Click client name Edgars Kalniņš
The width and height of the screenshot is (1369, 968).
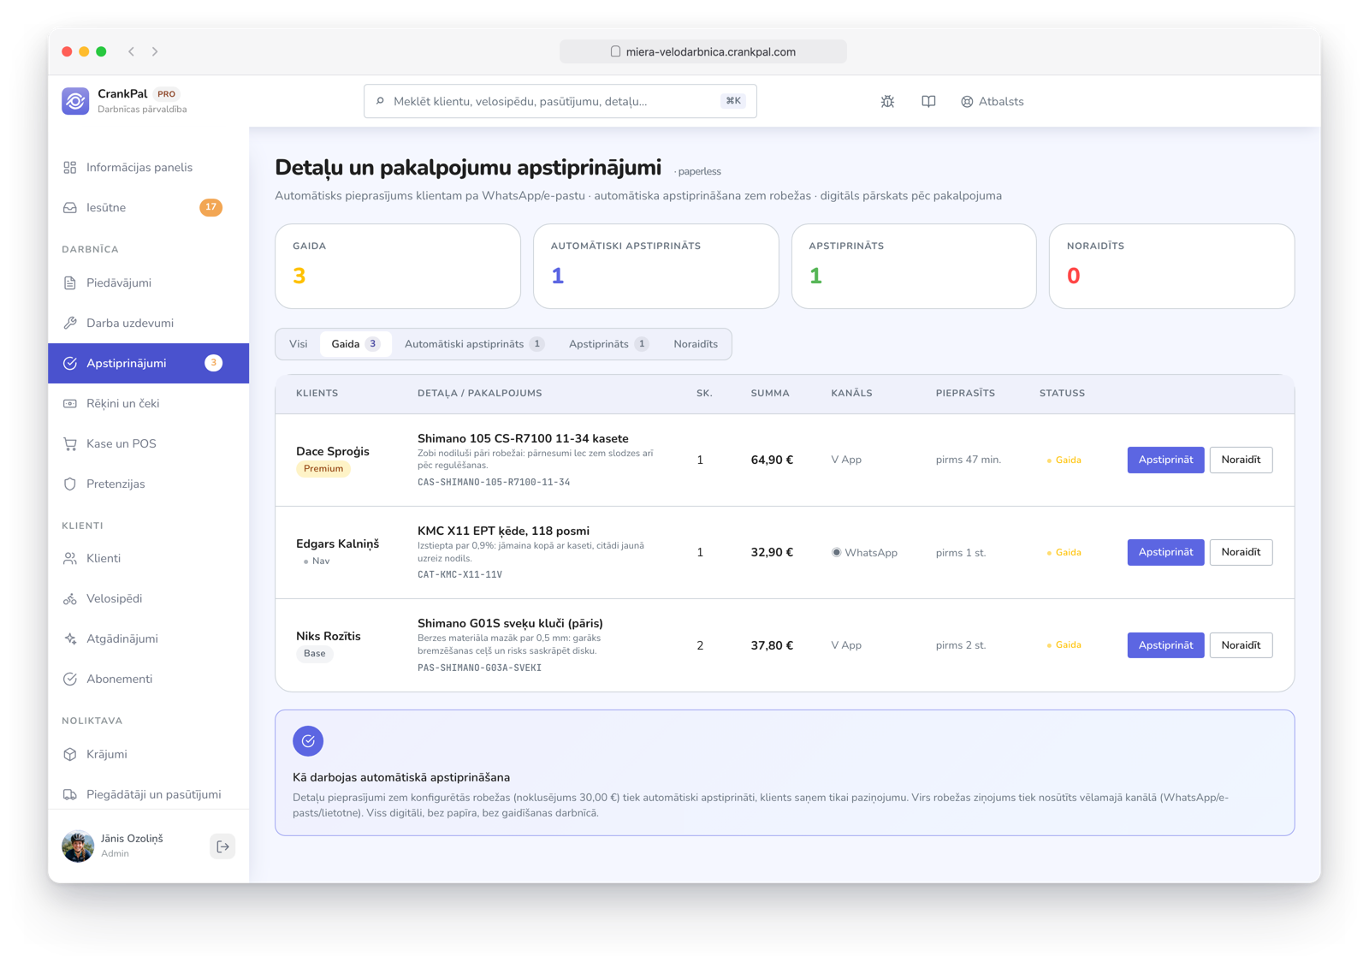click(x=337, y=544)
